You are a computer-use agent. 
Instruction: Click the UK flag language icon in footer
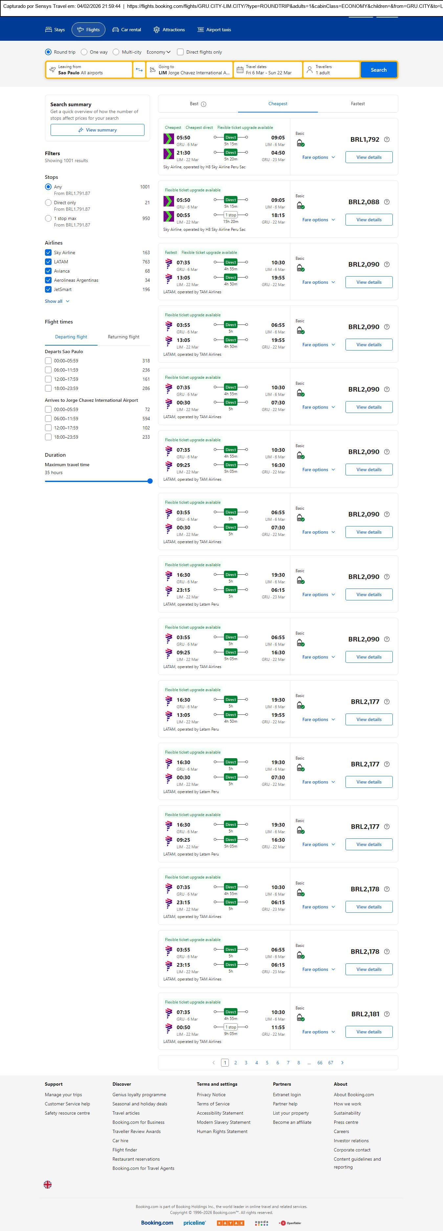tap(48, 1184)
